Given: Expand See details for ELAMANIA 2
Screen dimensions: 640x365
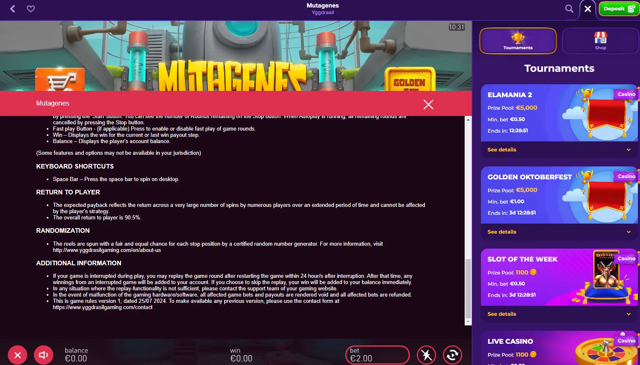Looking at the screenshot, I should [559, 150].
